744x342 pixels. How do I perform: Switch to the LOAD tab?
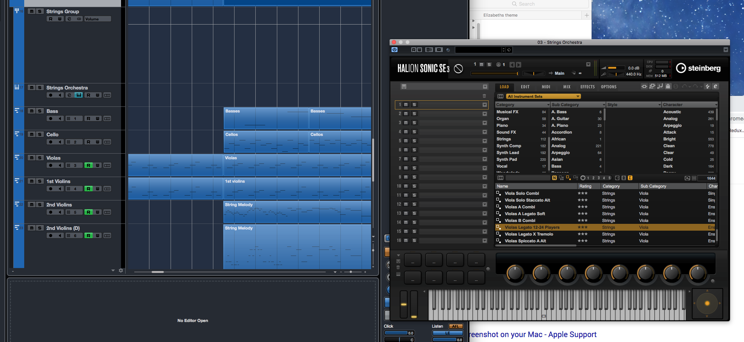coord(504,87)
